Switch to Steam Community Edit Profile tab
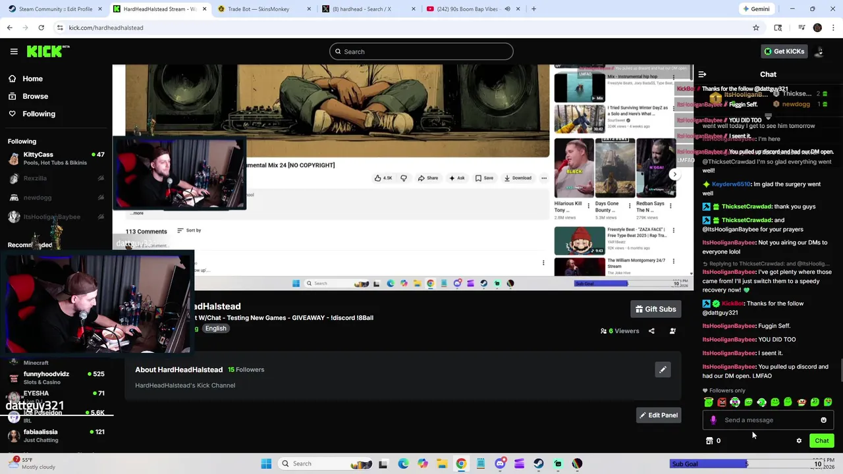This screenshot has height=474, width=843. [x=55, y=9]
